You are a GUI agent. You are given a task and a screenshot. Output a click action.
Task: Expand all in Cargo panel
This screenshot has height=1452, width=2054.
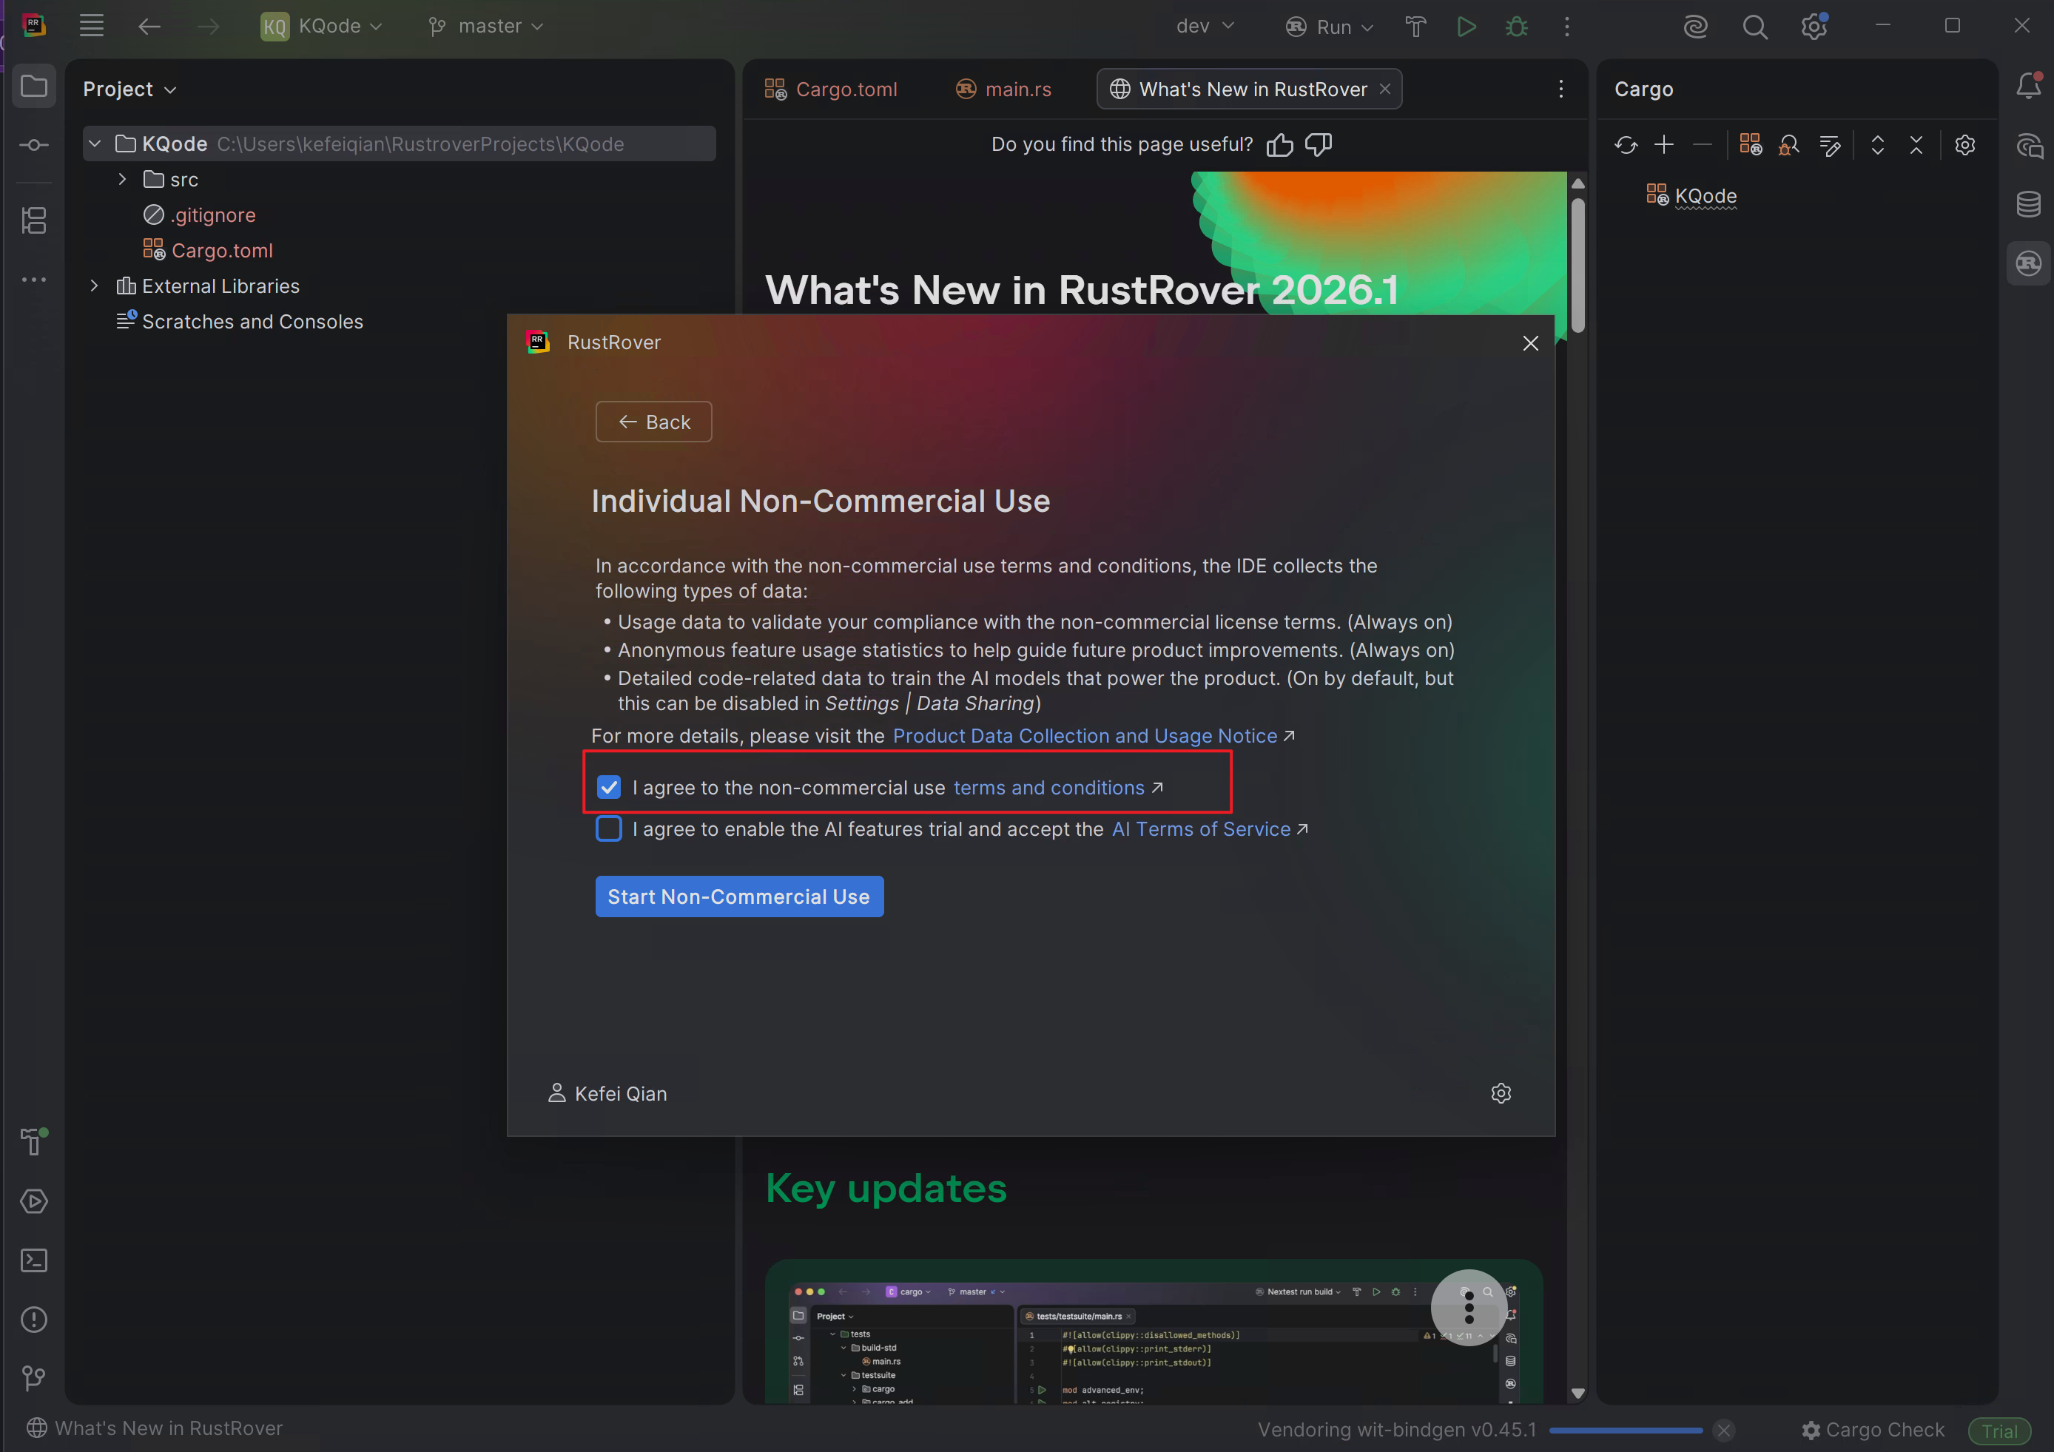[1877, 145]
